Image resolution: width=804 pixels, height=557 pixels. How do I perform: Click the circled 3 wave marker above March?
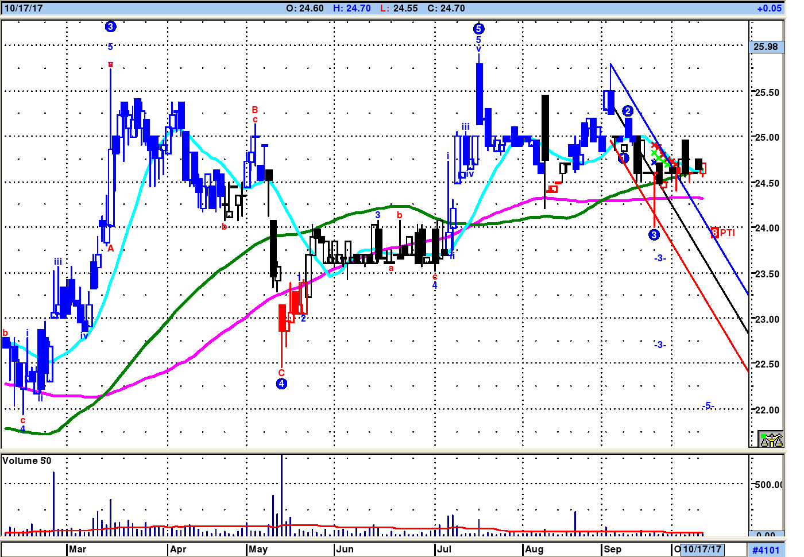[x=110, y=26]
